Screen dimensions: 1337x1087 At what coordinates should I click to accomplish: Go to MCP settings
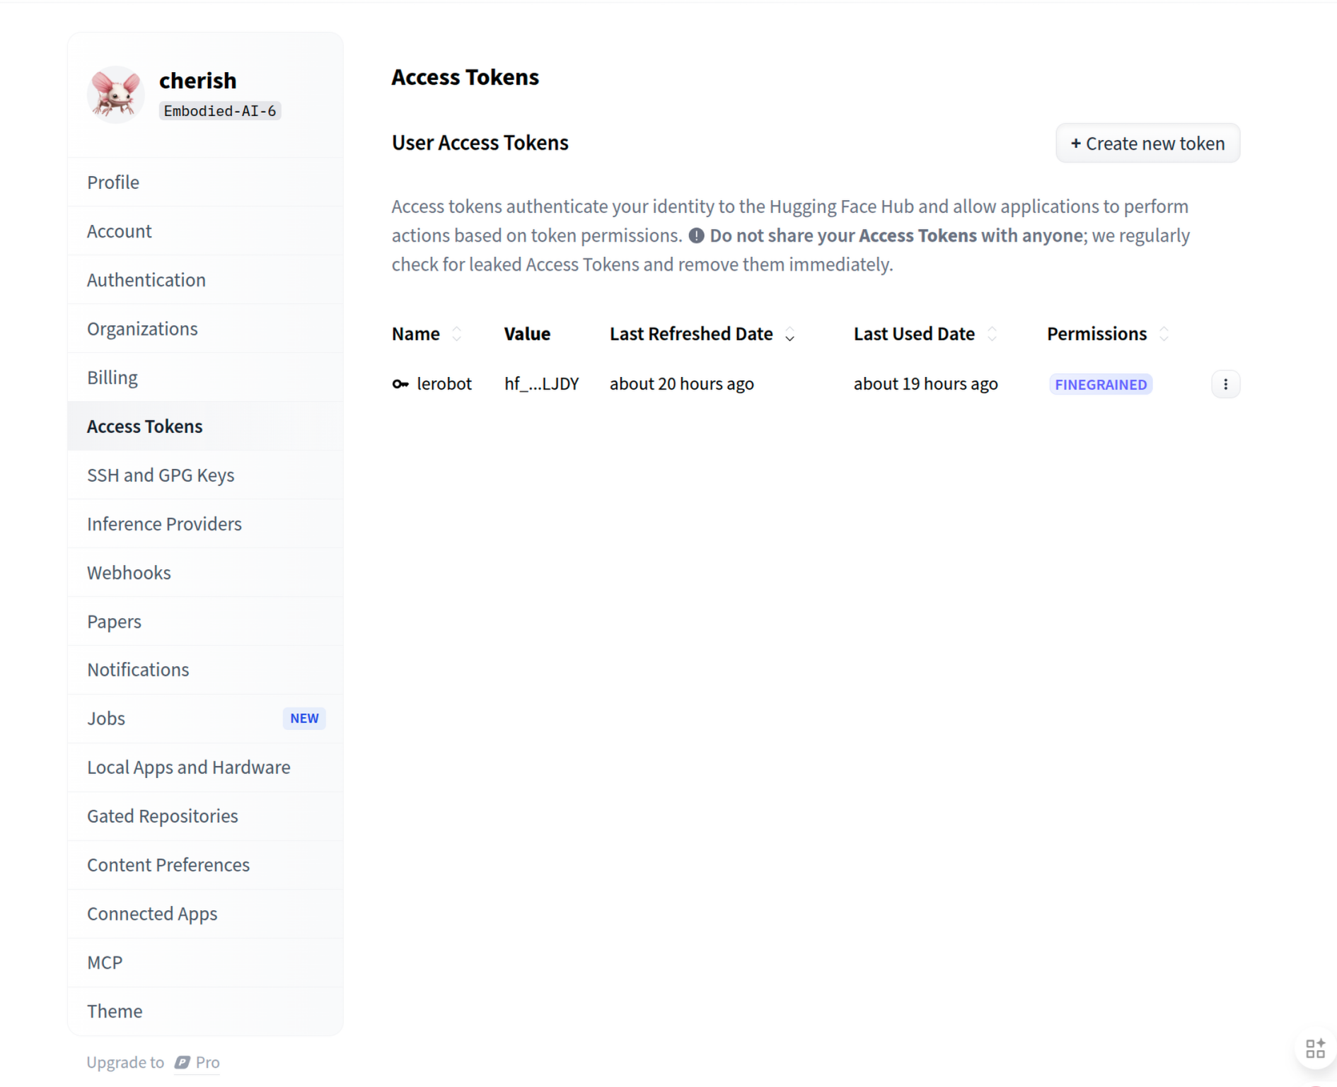(205, 963)
